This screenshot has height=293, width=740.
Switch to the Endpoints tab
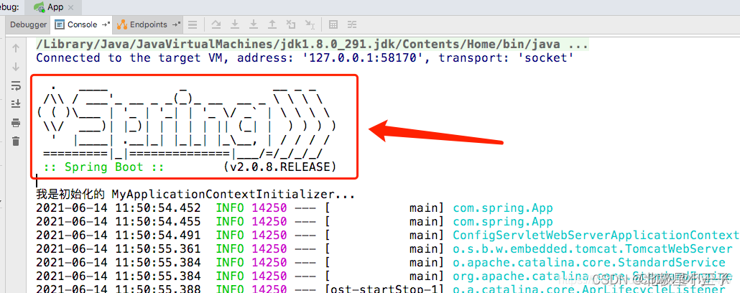149,24
